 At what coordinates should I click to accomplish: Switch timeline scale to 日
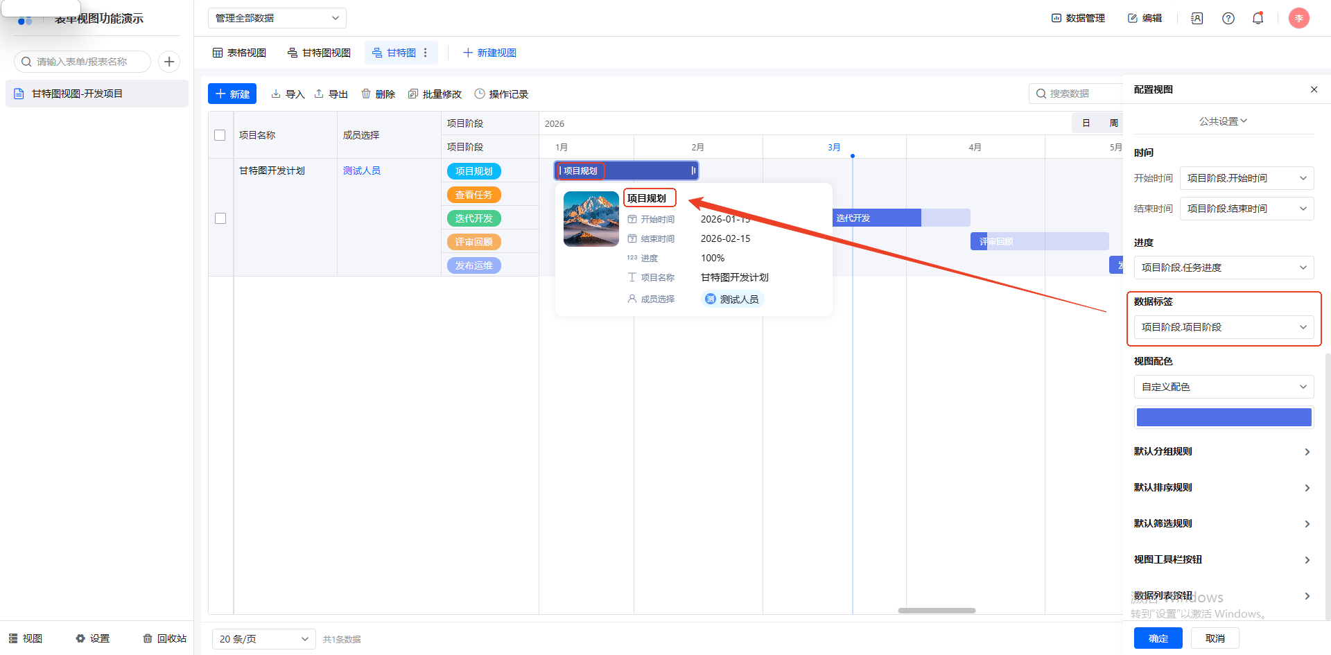click(x=1086, y=123)
